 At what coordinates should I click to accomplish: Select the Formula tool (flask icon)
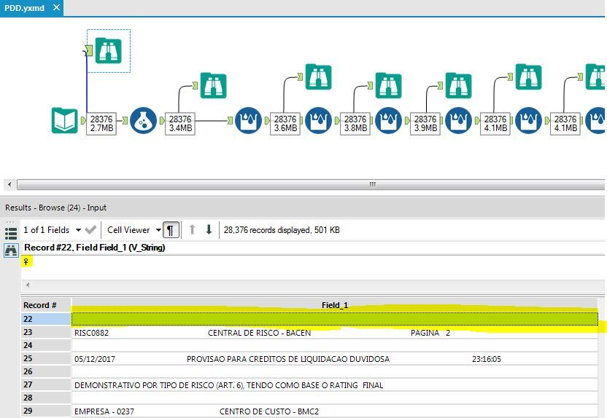[x=143, y=121]
